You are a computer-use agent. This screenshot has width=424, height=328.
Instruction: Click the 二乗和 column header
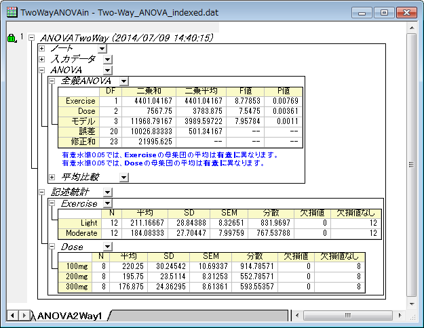(149, 91)
